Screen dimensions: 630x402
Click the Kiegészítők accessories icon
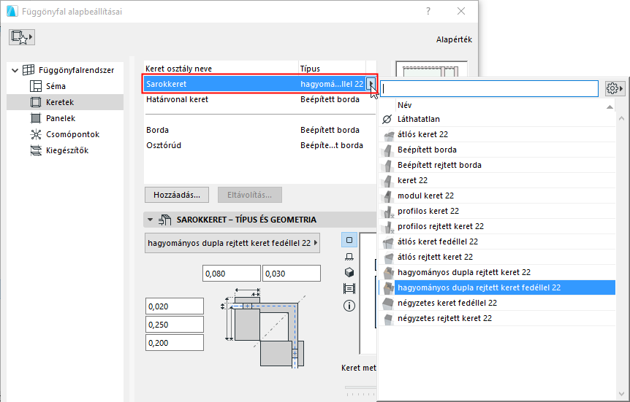(x=35, y=150)
